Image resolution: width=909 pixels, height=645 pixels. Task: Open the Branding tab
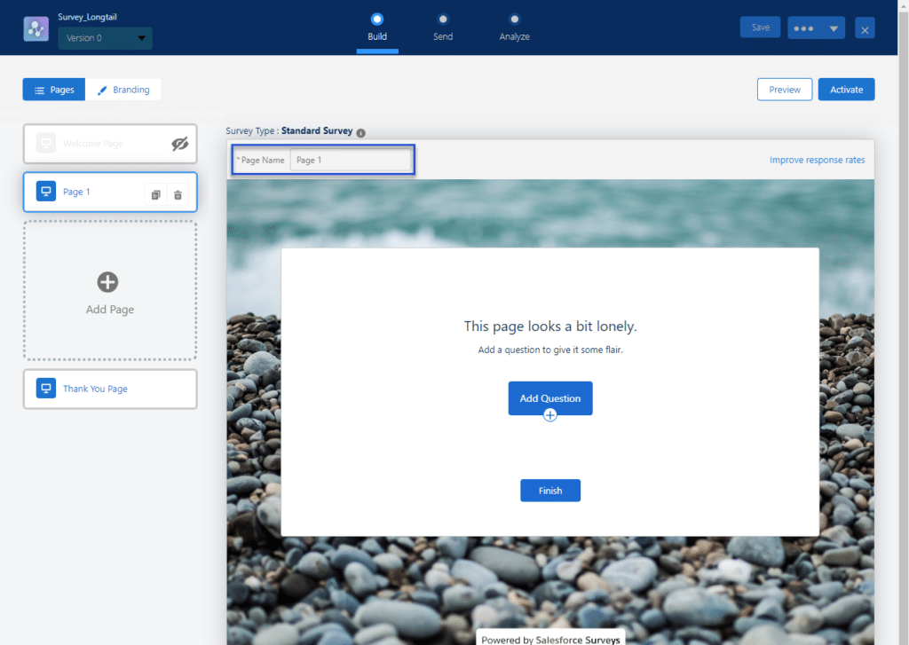[x=123, y=90]
